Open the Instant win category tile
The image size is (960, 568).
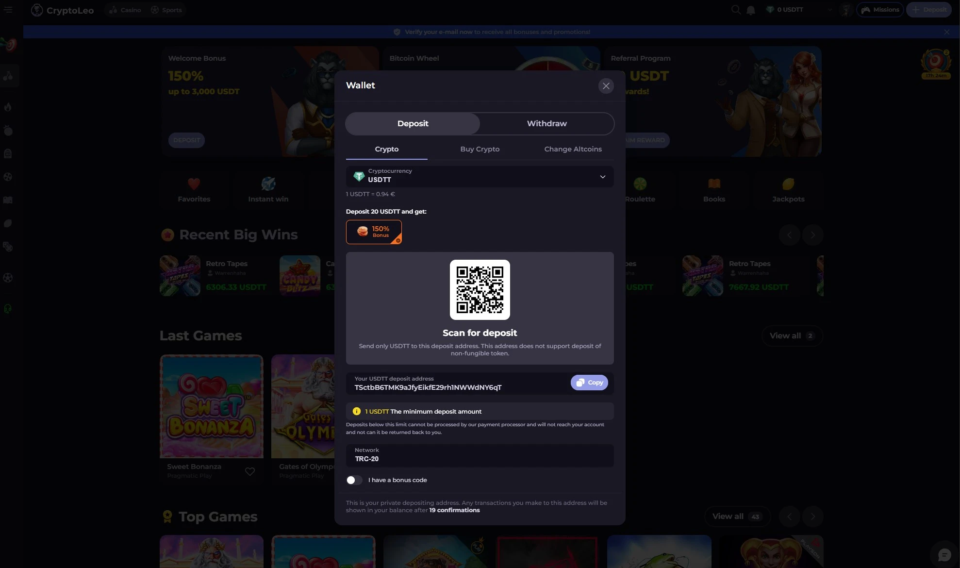click(x=268, y=190)
